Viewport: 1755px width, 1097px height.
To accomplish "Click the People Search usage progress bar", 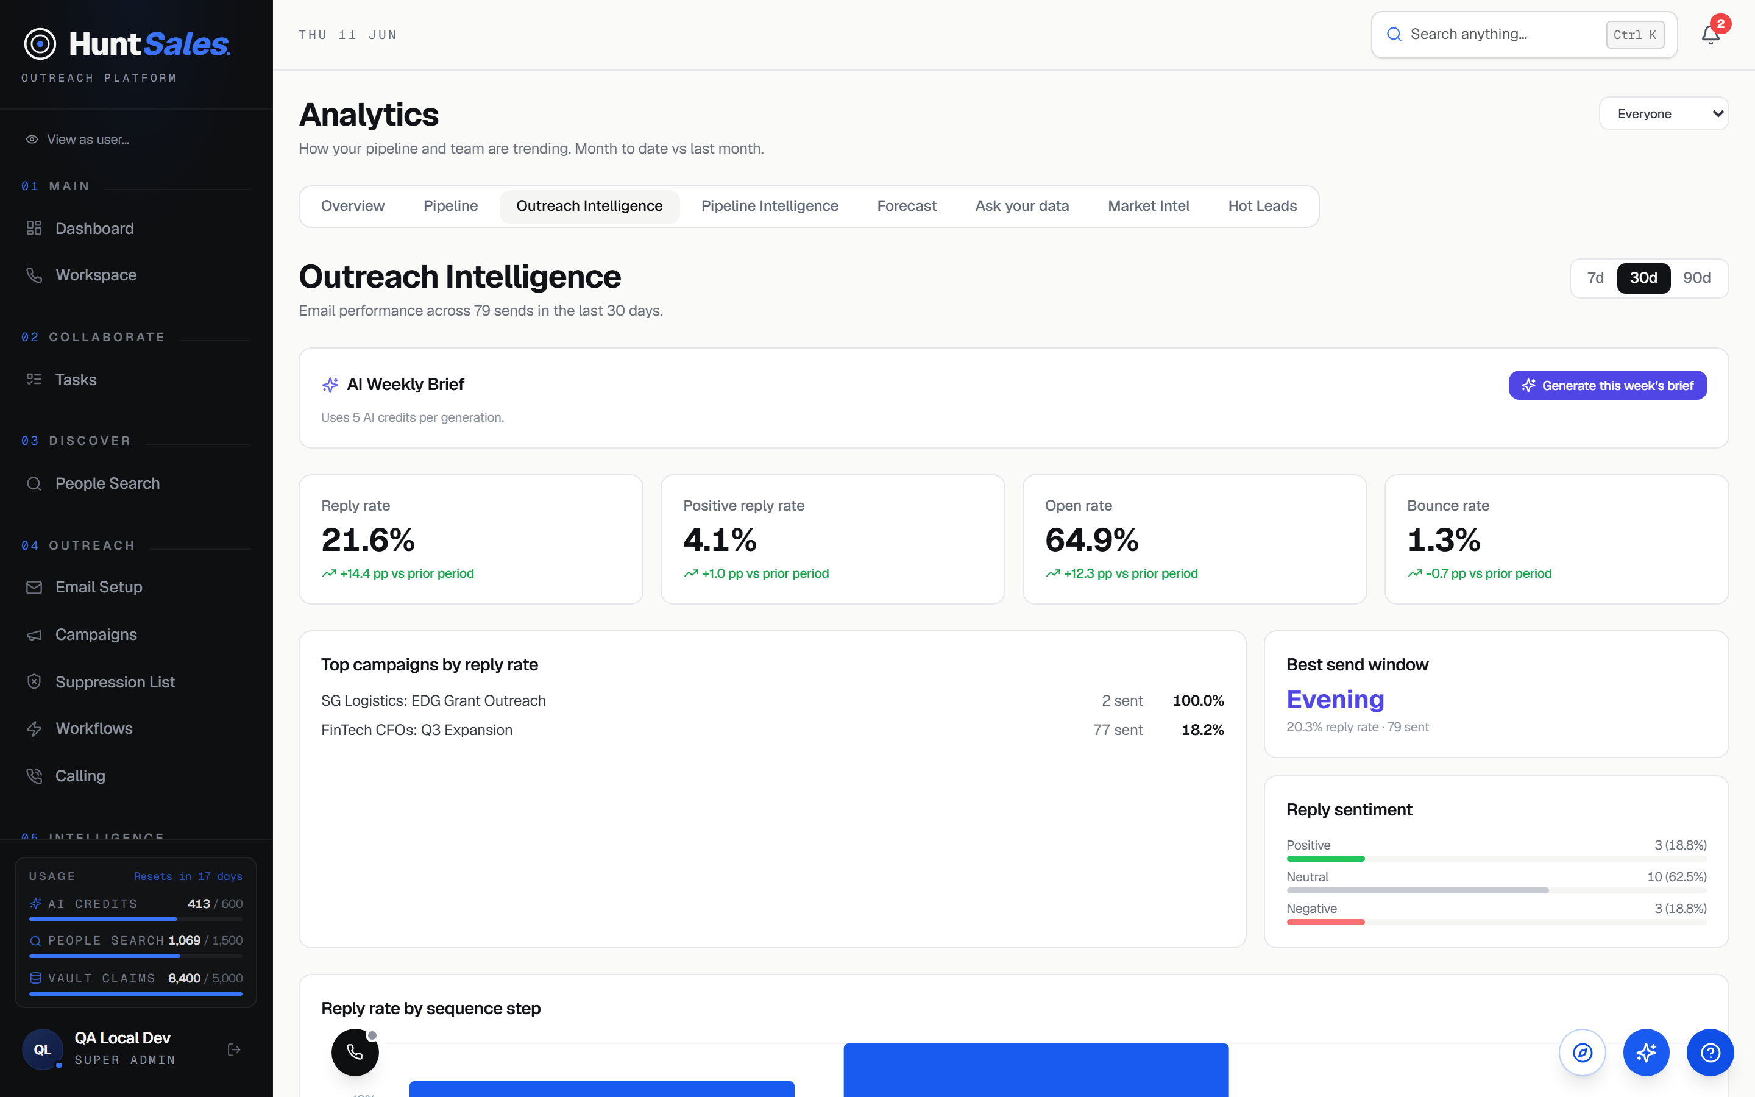I will (136, 956).
